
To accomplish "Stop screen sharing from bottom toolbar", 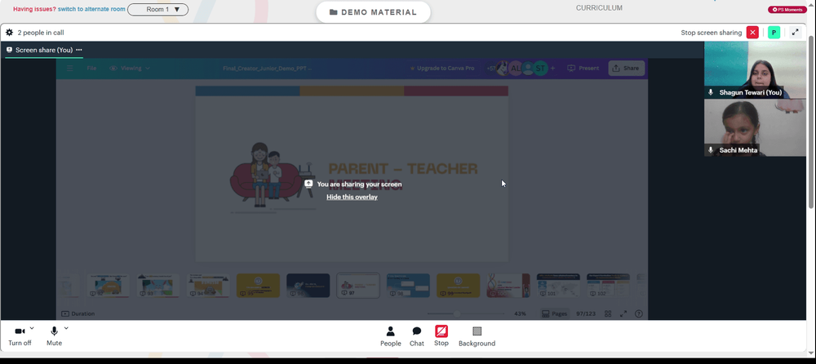I will pyautogui.click(x=441, y=336).
